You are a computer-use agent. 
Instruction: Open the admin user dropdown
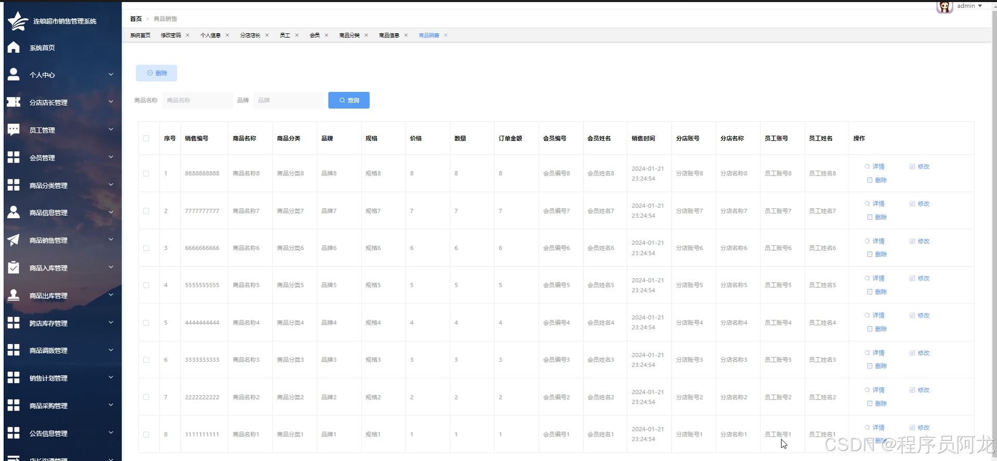click(x=969, y=6)
